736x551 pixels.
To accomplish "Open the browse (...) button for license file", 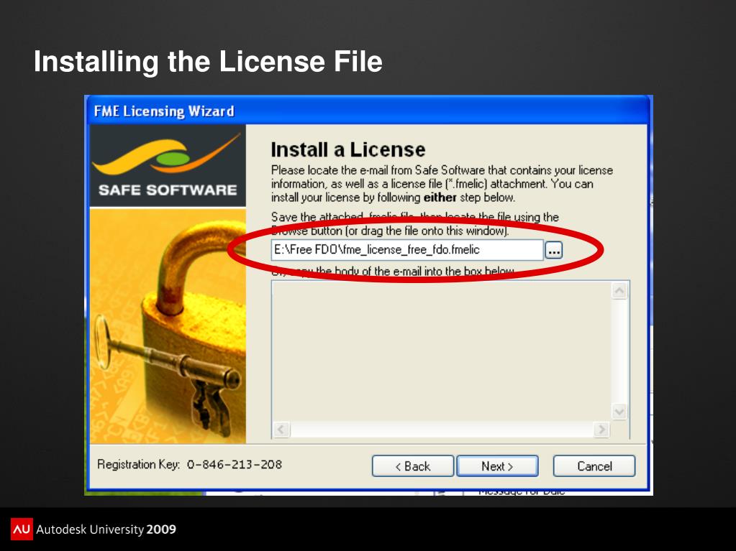I will click(x=554, y=251).
